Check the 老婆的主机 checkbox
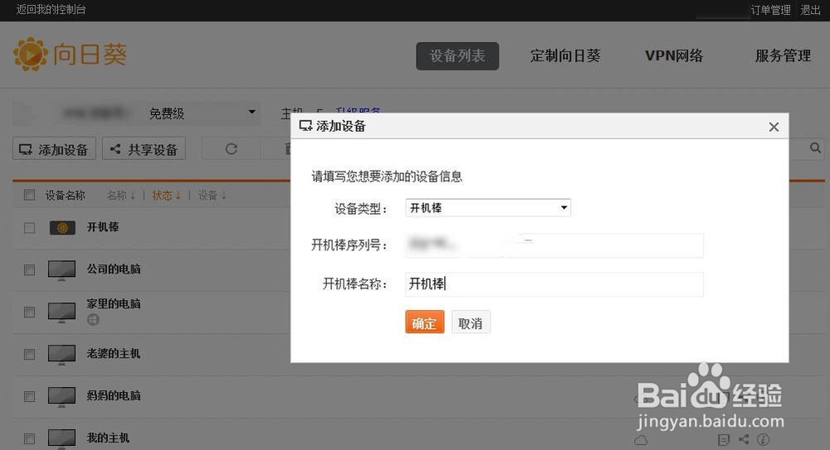The height and width of the screenshot is (450, 830). pyautogui.click(x=29, y=355)
